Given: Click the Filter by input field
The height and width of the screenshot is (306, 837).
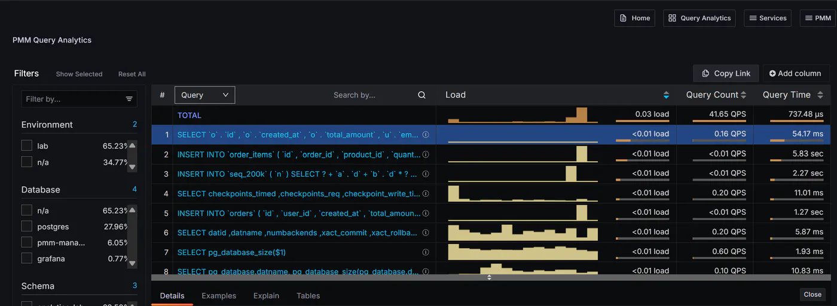Looking at the screenshot, I should pos(73,99).
